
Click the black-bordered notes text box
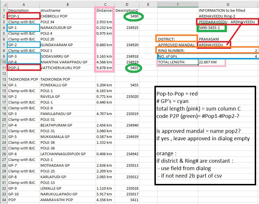point(205,135)
